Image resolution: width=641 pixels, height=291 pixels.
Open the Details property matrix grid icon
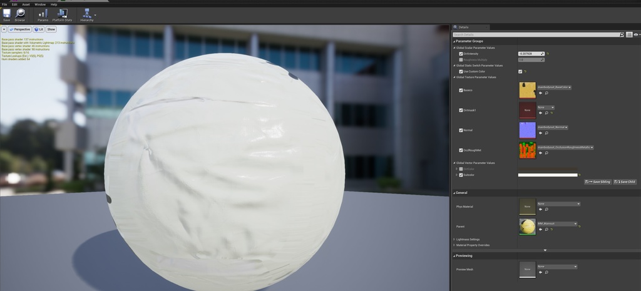tap(629, 35)
